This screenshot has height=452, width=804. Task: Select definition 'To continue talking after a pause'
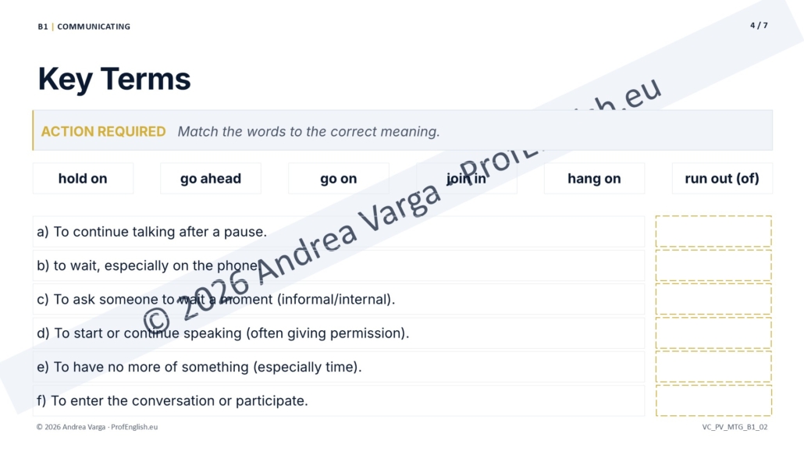(339, 232)
